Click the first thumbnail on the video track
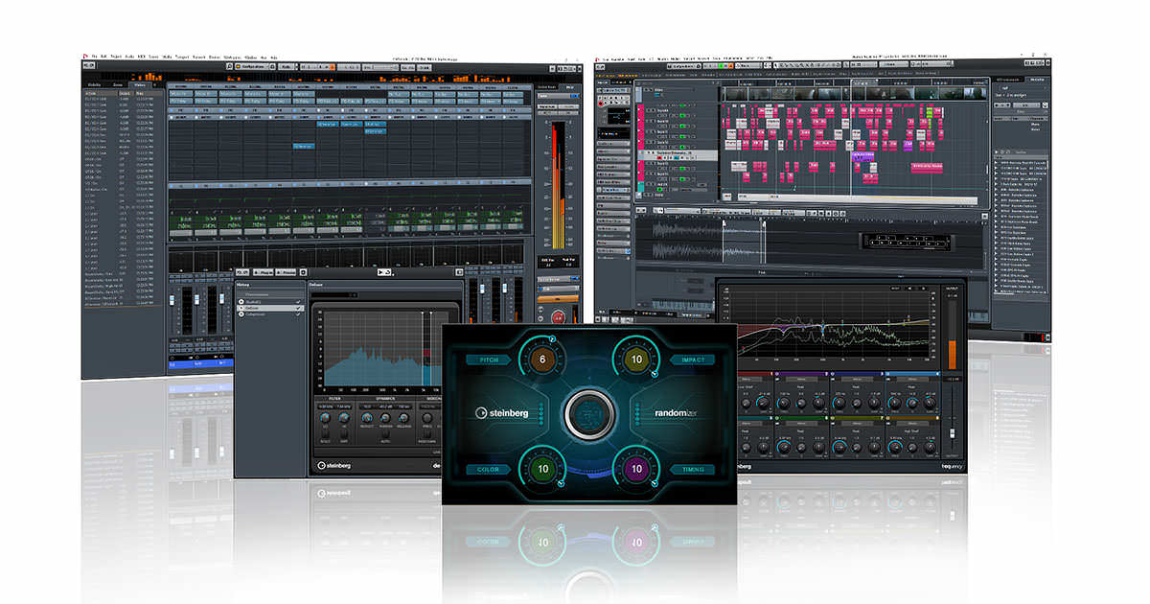Image resolution: width=1150 pixels, height=604 pixels. click(x=737, y=93)
